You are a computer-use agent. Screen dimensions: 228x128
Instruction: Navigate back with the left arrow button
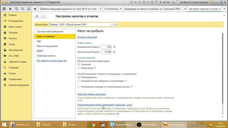pos(37,16)
